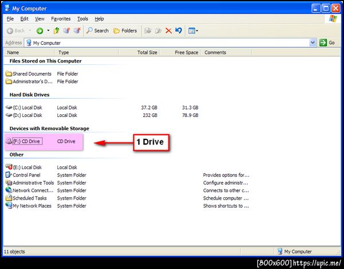Click the '31.3 GB' free space value
This screenshot has width=344, height=269.
(x=190, y=107)
